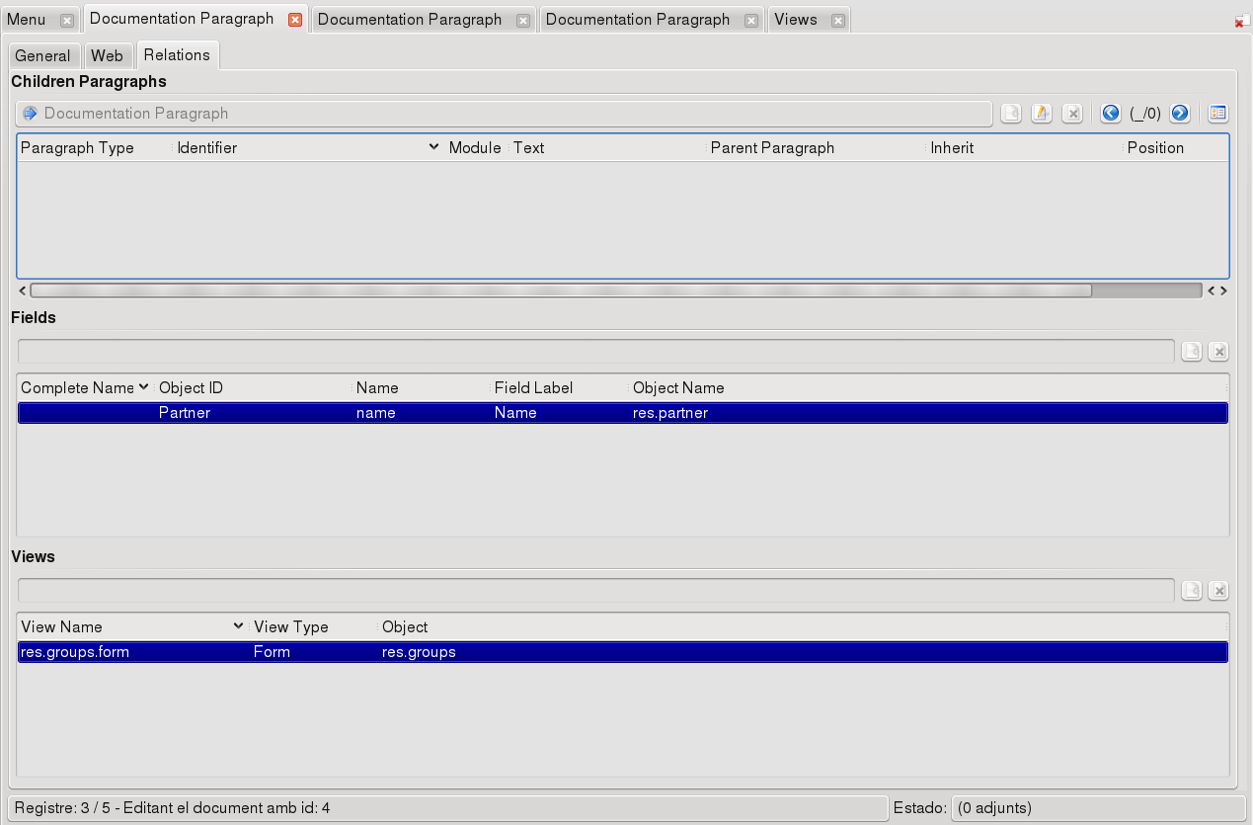Sort Fields by Field Label column
Viewport: 1253px width, 825px height.
tap(534, 388)
